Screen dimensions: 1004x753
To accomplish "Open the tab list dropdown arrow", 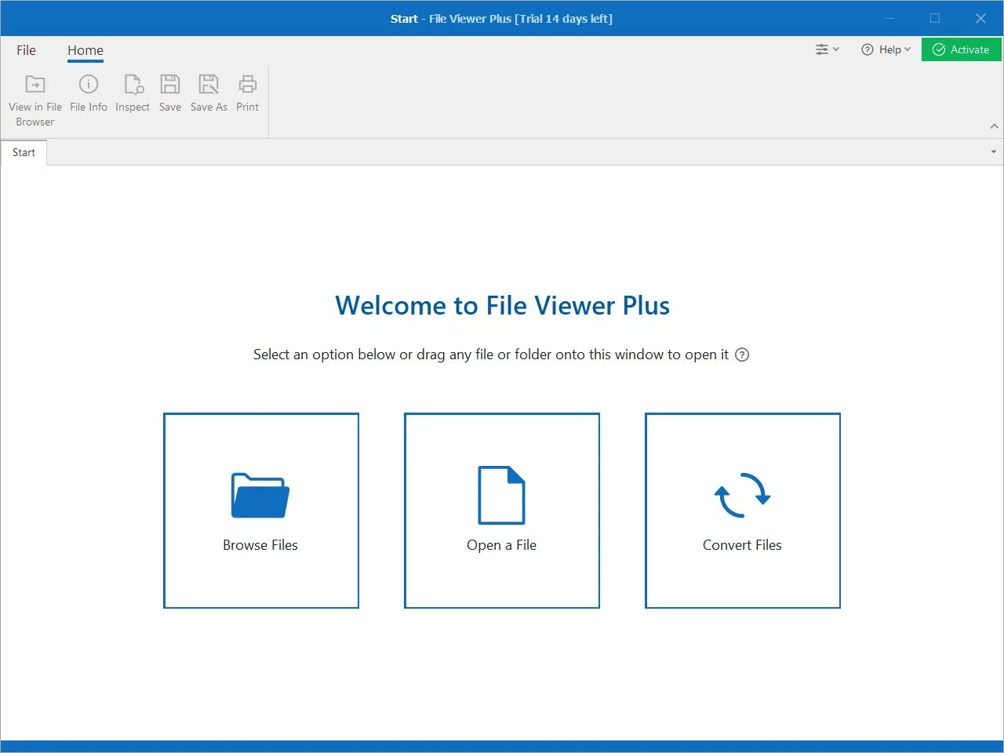I will click(x=993, y=152).
